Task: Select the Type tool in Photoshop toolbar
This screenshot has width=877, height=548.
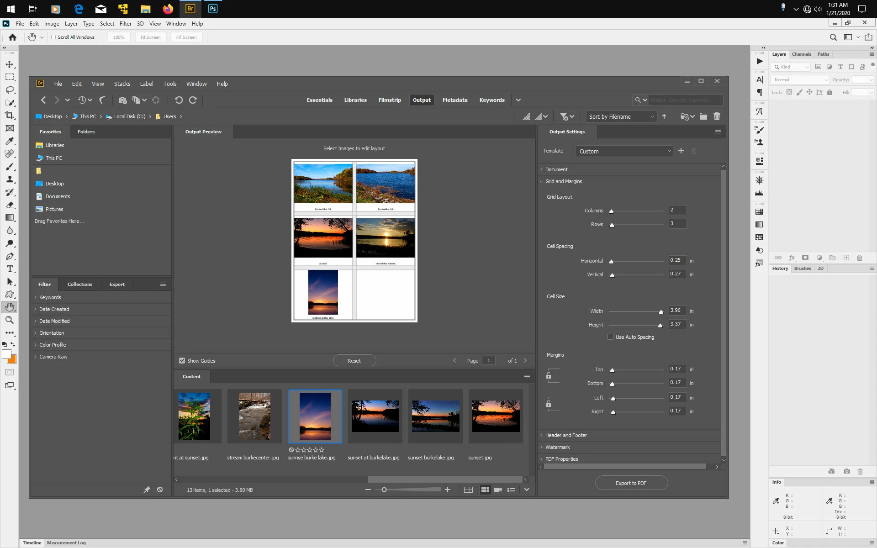Action: click(x=10, y=269)
